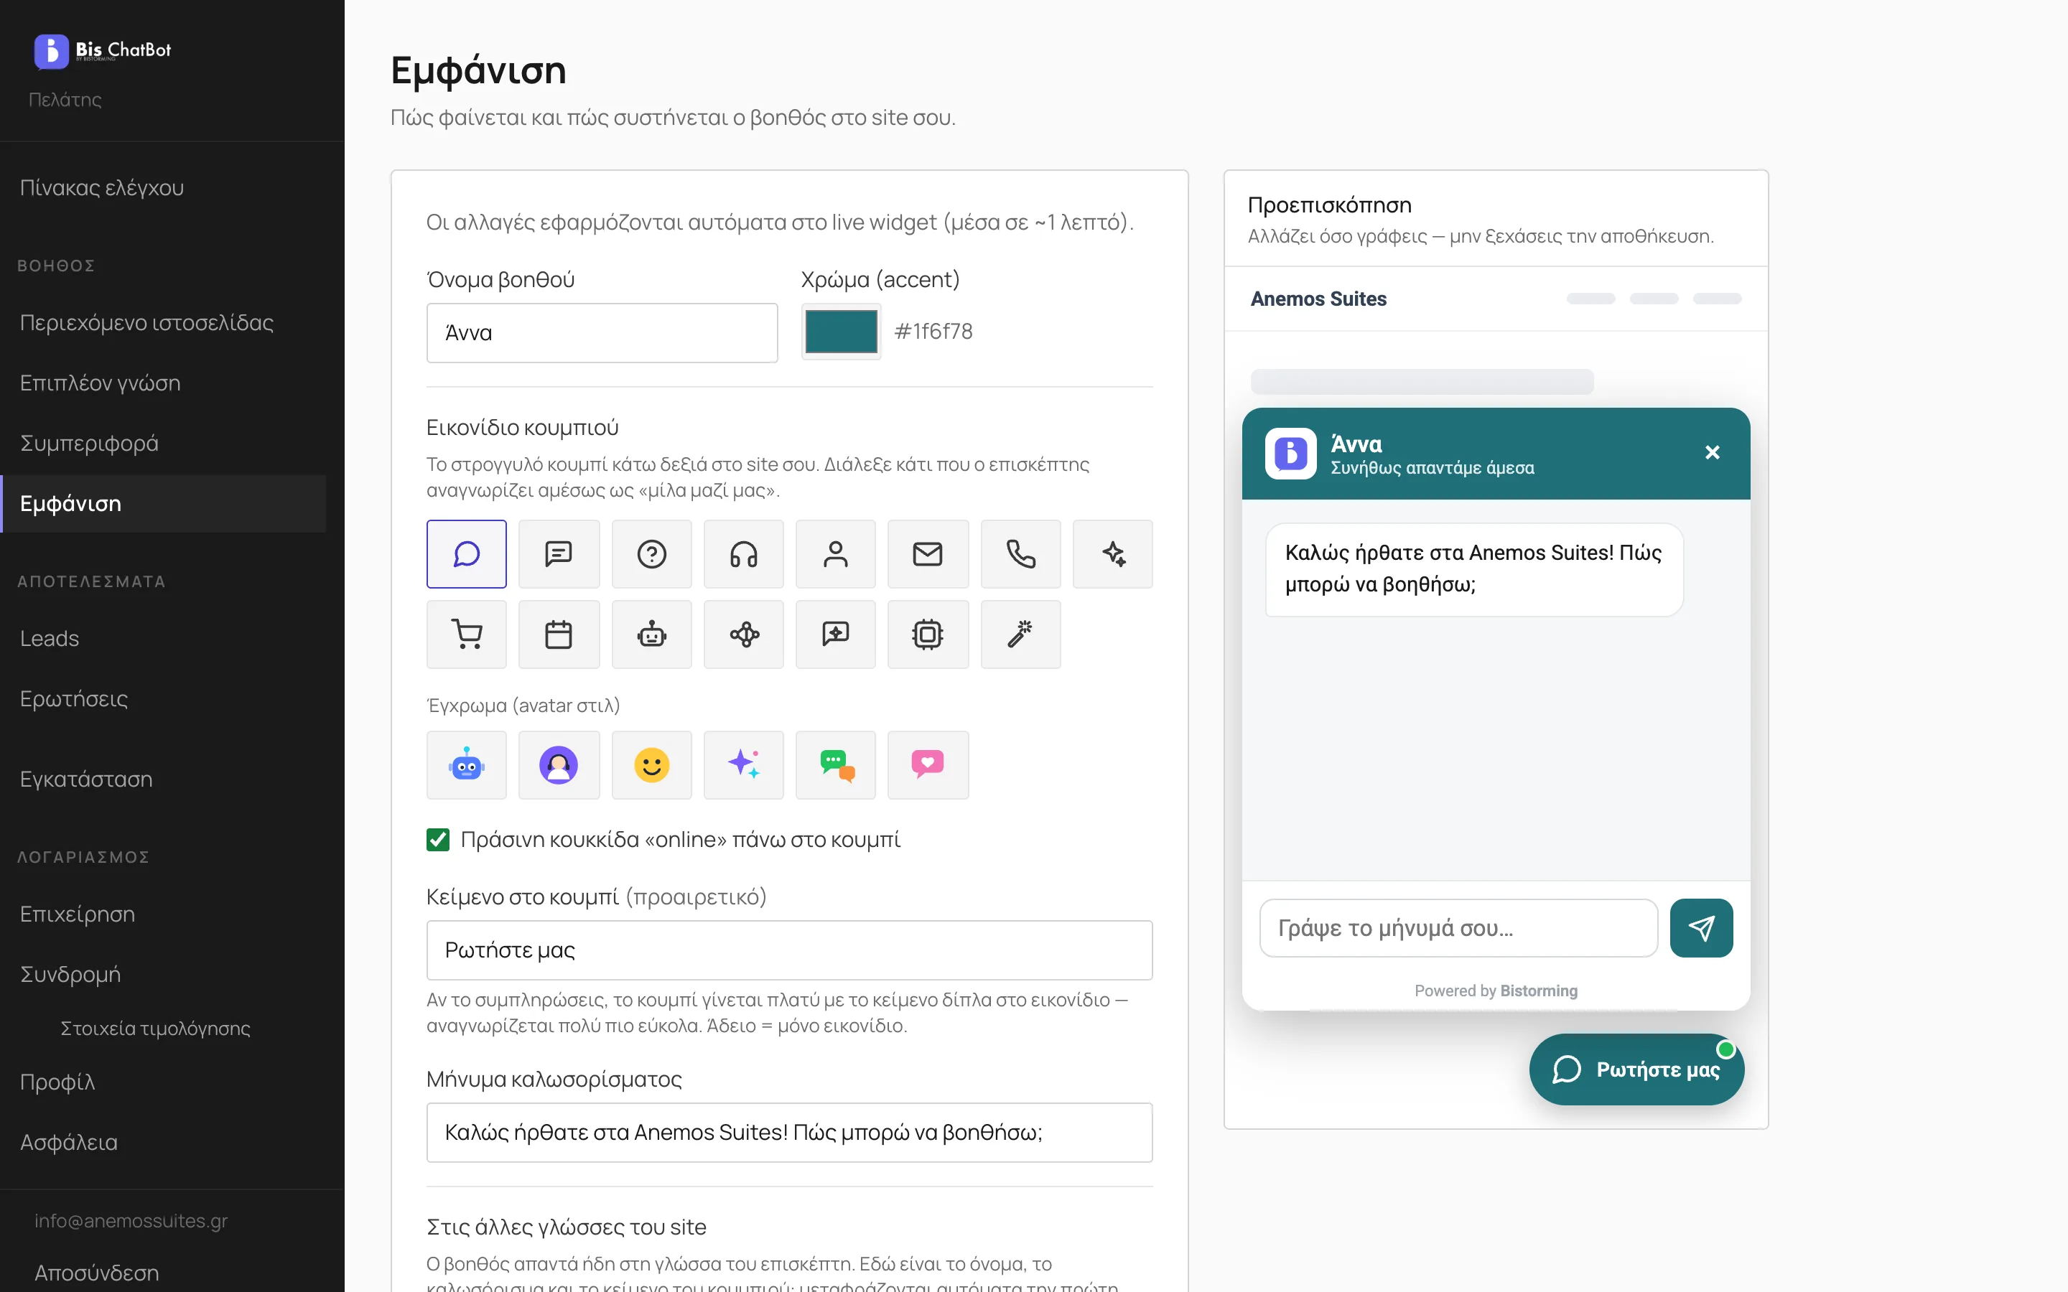Screen dimensions: 2068x1292
Task: Choose the blue robot avatar icon
Action: 467,764
